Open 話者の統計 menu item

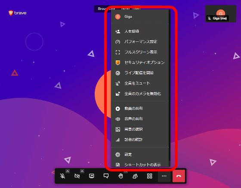[140, 140]
